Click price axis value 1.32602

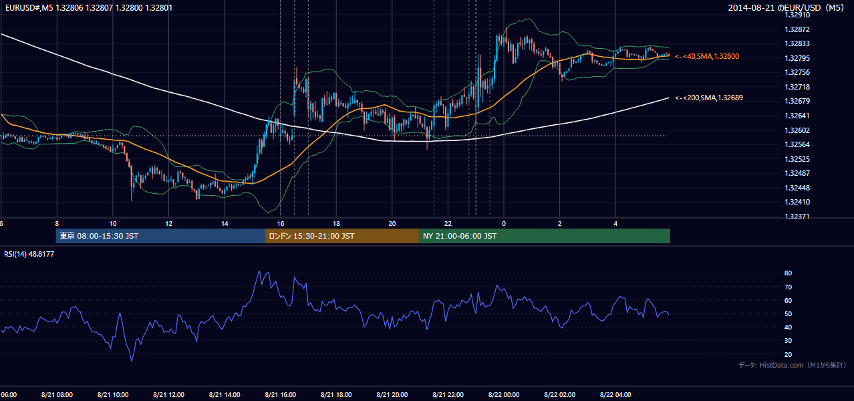798,130
